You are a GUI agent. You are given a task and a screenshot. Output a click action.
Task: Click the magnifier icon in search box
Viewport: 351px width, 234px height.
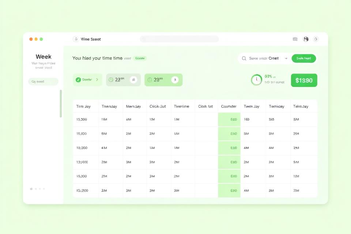point(244,58)
